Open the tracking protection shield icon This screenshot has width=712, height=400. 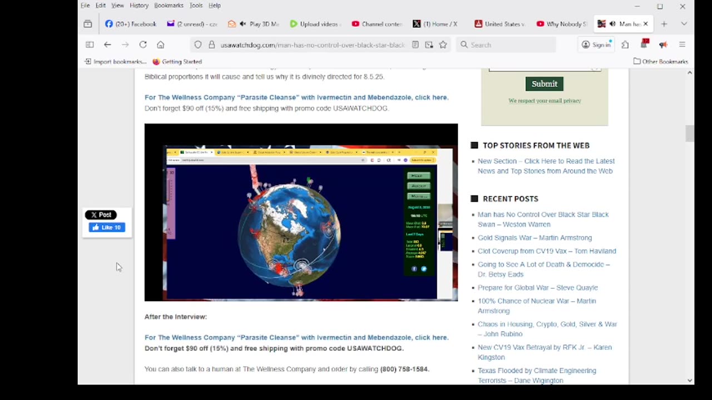[x=198, y=45]
